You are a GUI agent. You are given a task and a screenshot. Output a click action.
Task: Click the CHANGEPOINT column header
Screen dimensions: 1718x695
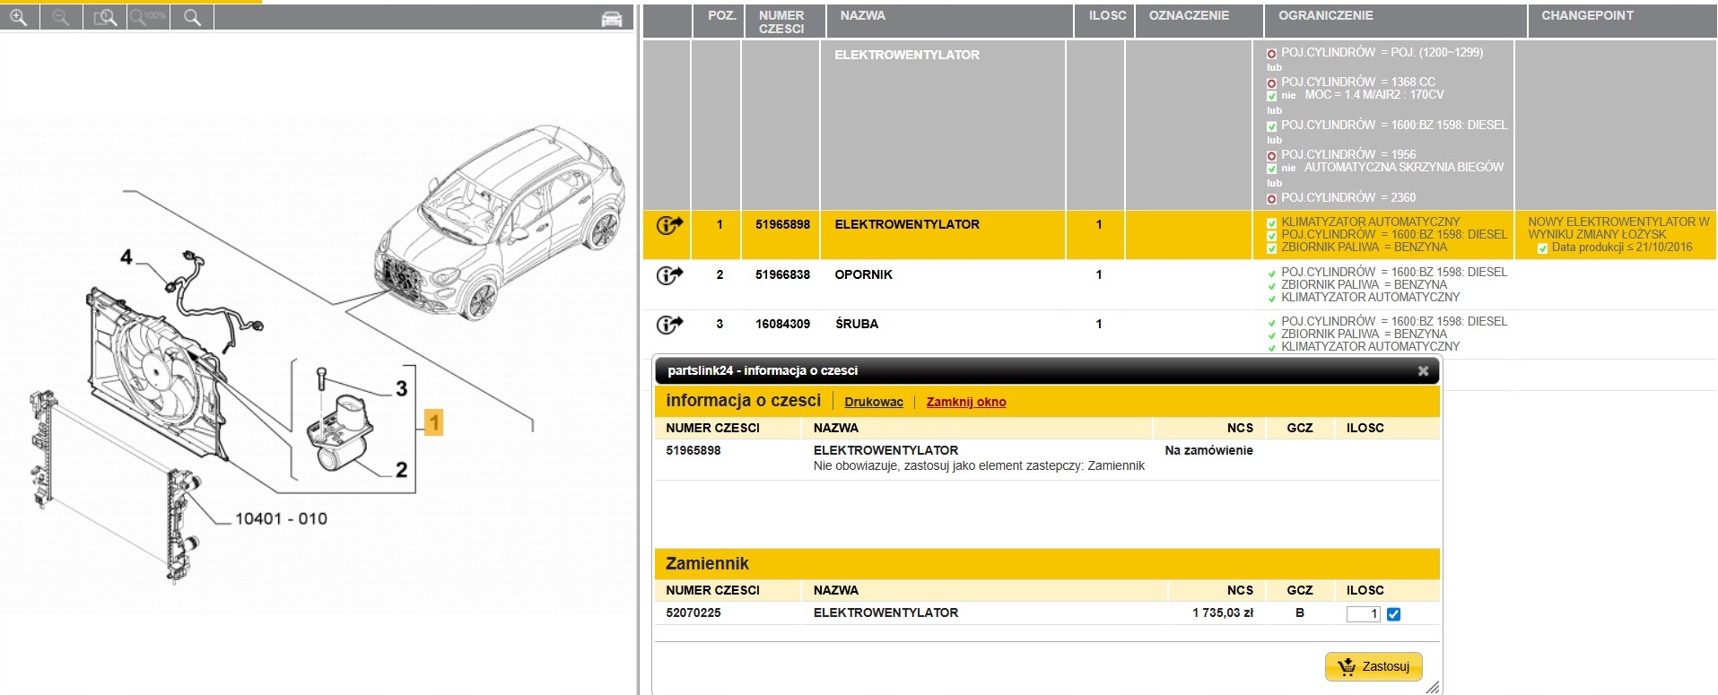point(1587,15)
